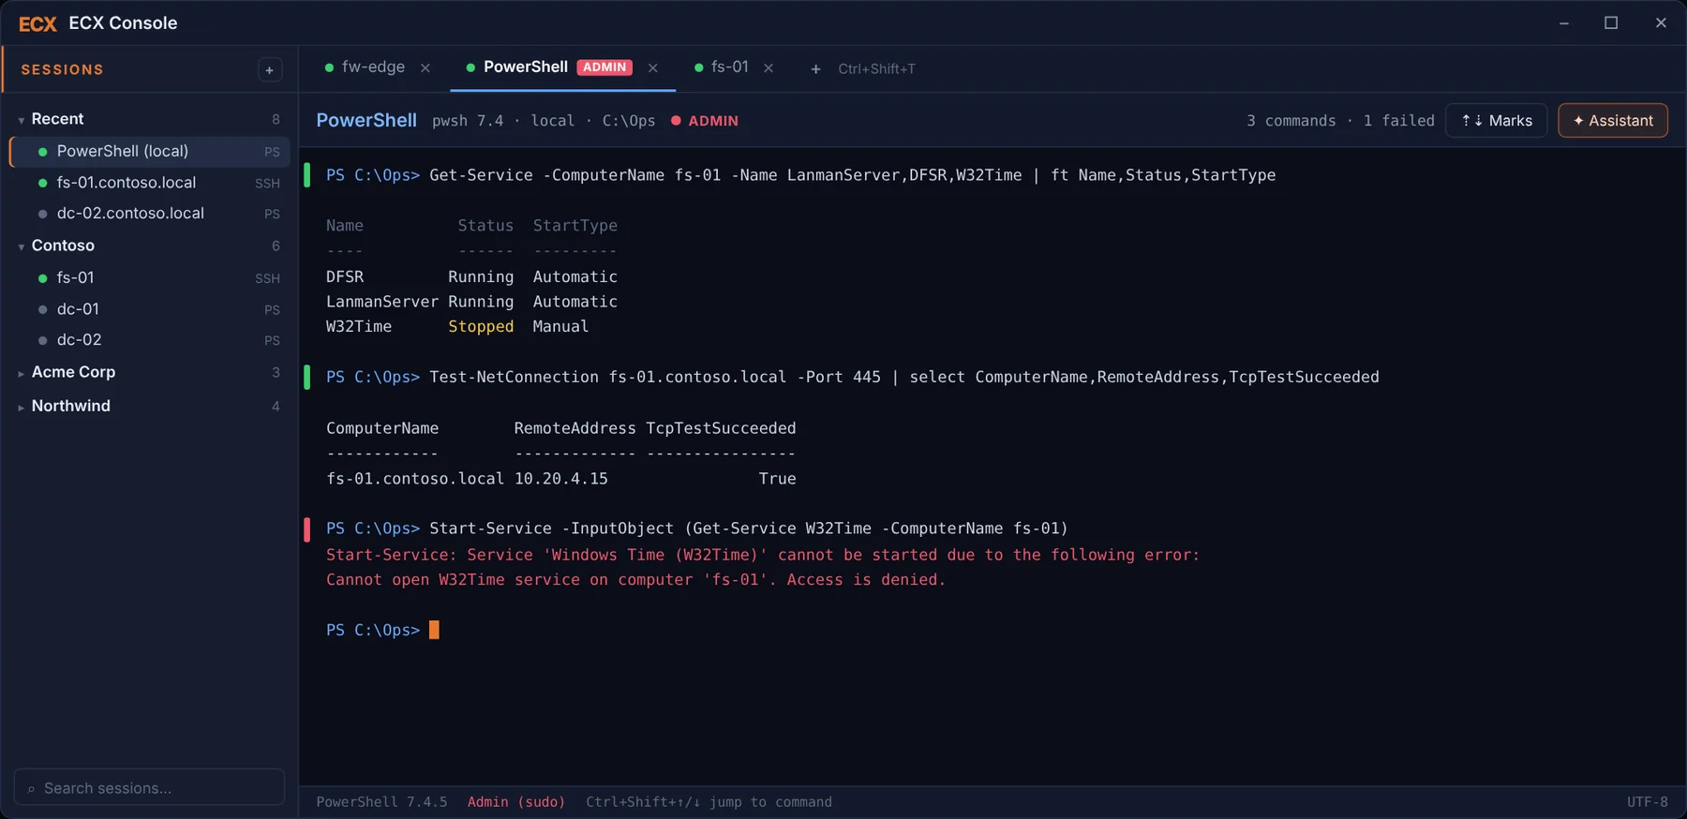Image resolution: width=1687 pixels, height=819 pixels.
Task: Click the PowerShell session title heading
Action: point(366,121)
